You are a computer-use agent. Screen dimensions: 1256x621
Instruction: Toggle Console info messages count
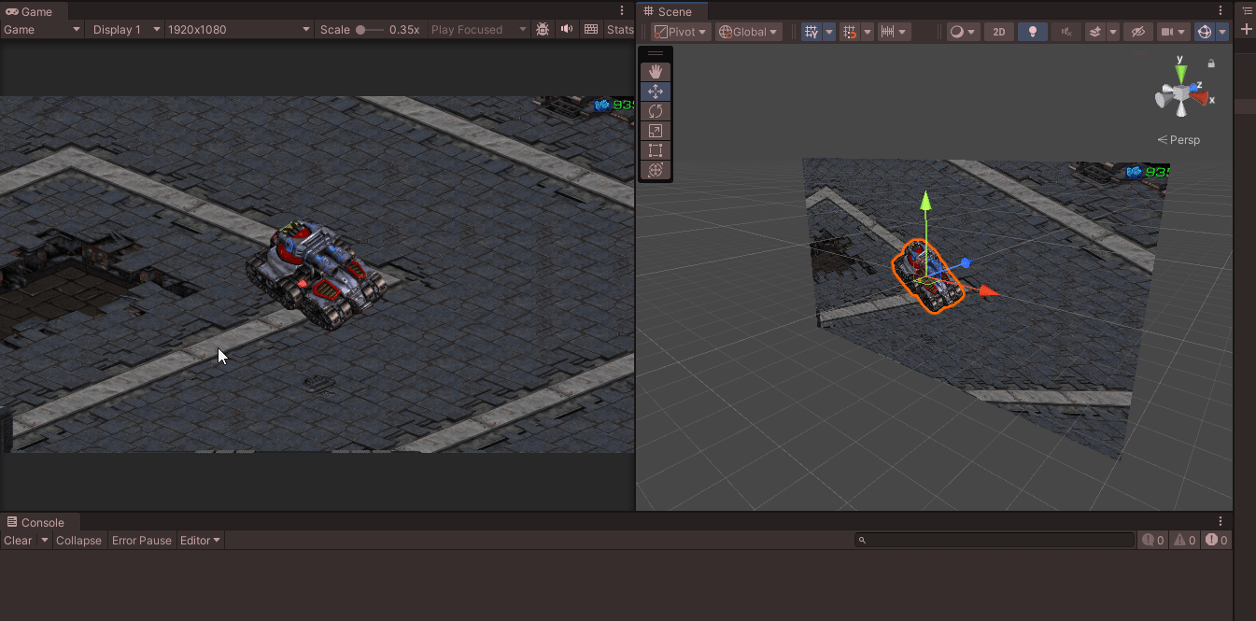pyautogui.click(x=1153, y=541)
